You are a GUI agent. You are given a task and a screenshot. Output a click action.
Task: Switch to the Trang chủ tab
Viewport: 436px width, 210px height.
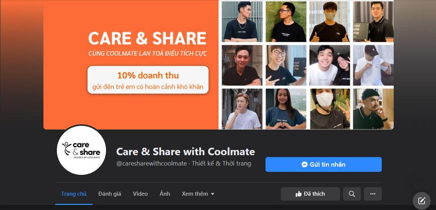74,194
